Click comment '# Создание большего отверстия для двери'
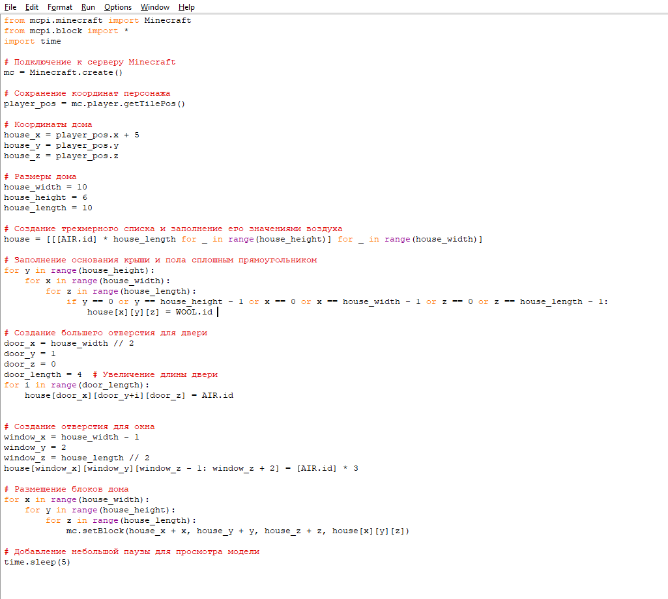The height and width of the screenshot is (599, 668). tap(106, 333)
